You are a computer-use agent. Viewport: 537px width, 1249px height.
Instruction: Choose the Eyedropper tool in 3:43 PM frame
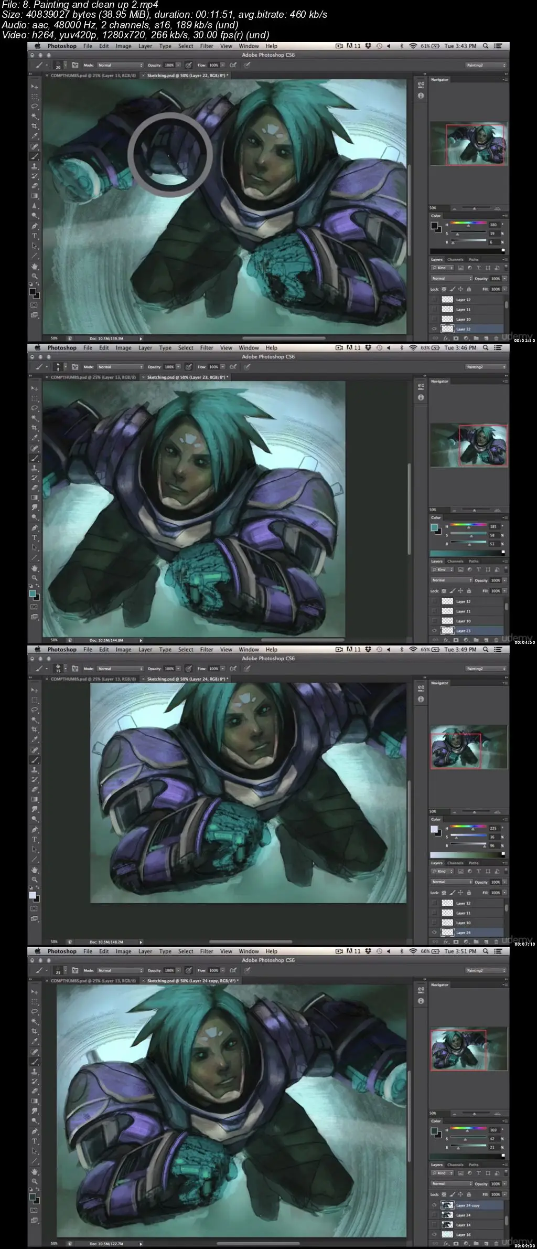point(35,136)
